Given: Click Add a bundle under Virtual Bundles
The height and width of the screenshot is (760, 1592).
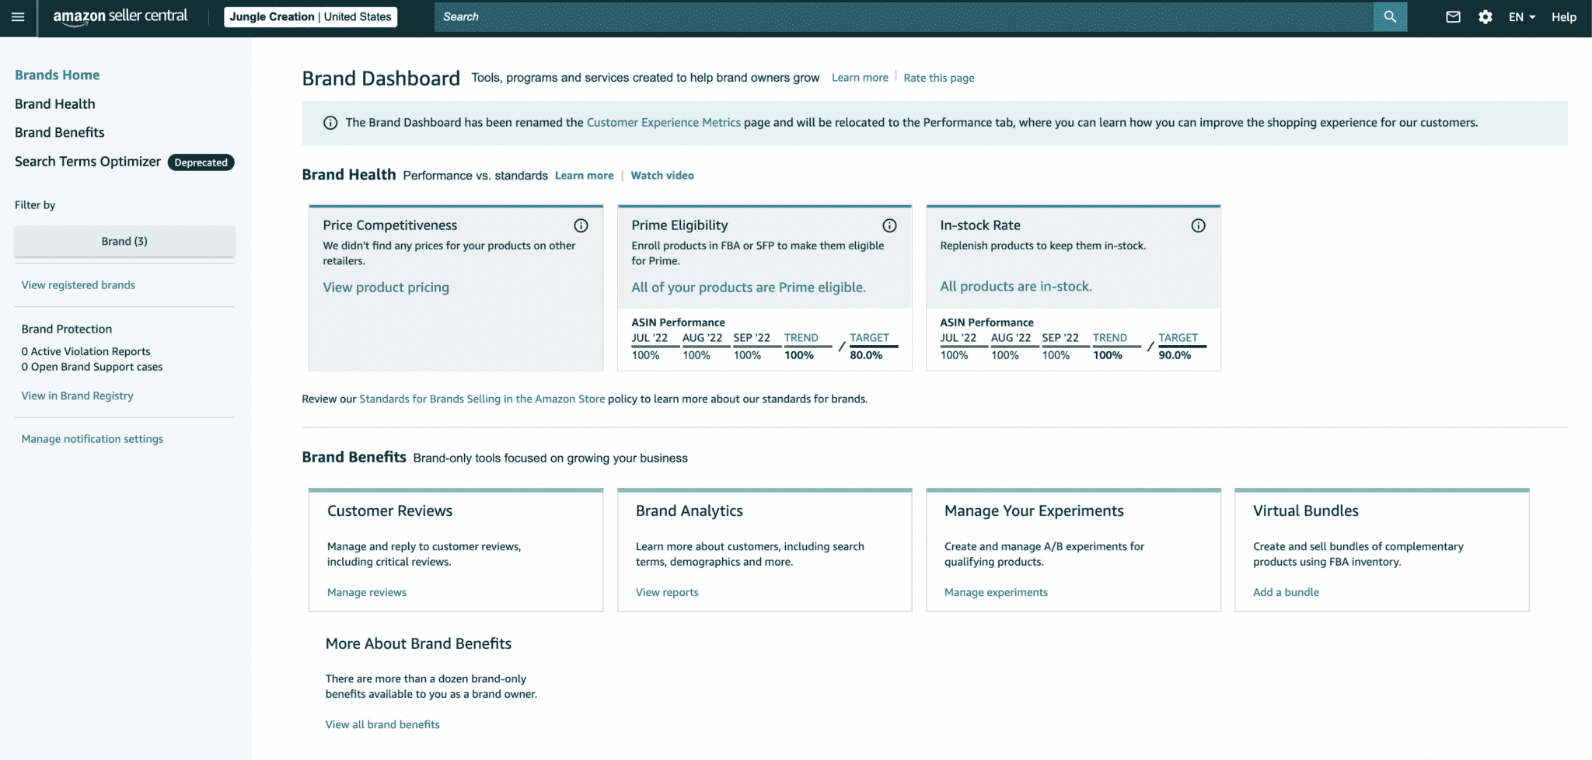Looking at the screenshot, I should pyautogui.click(x=1287, y=592).
